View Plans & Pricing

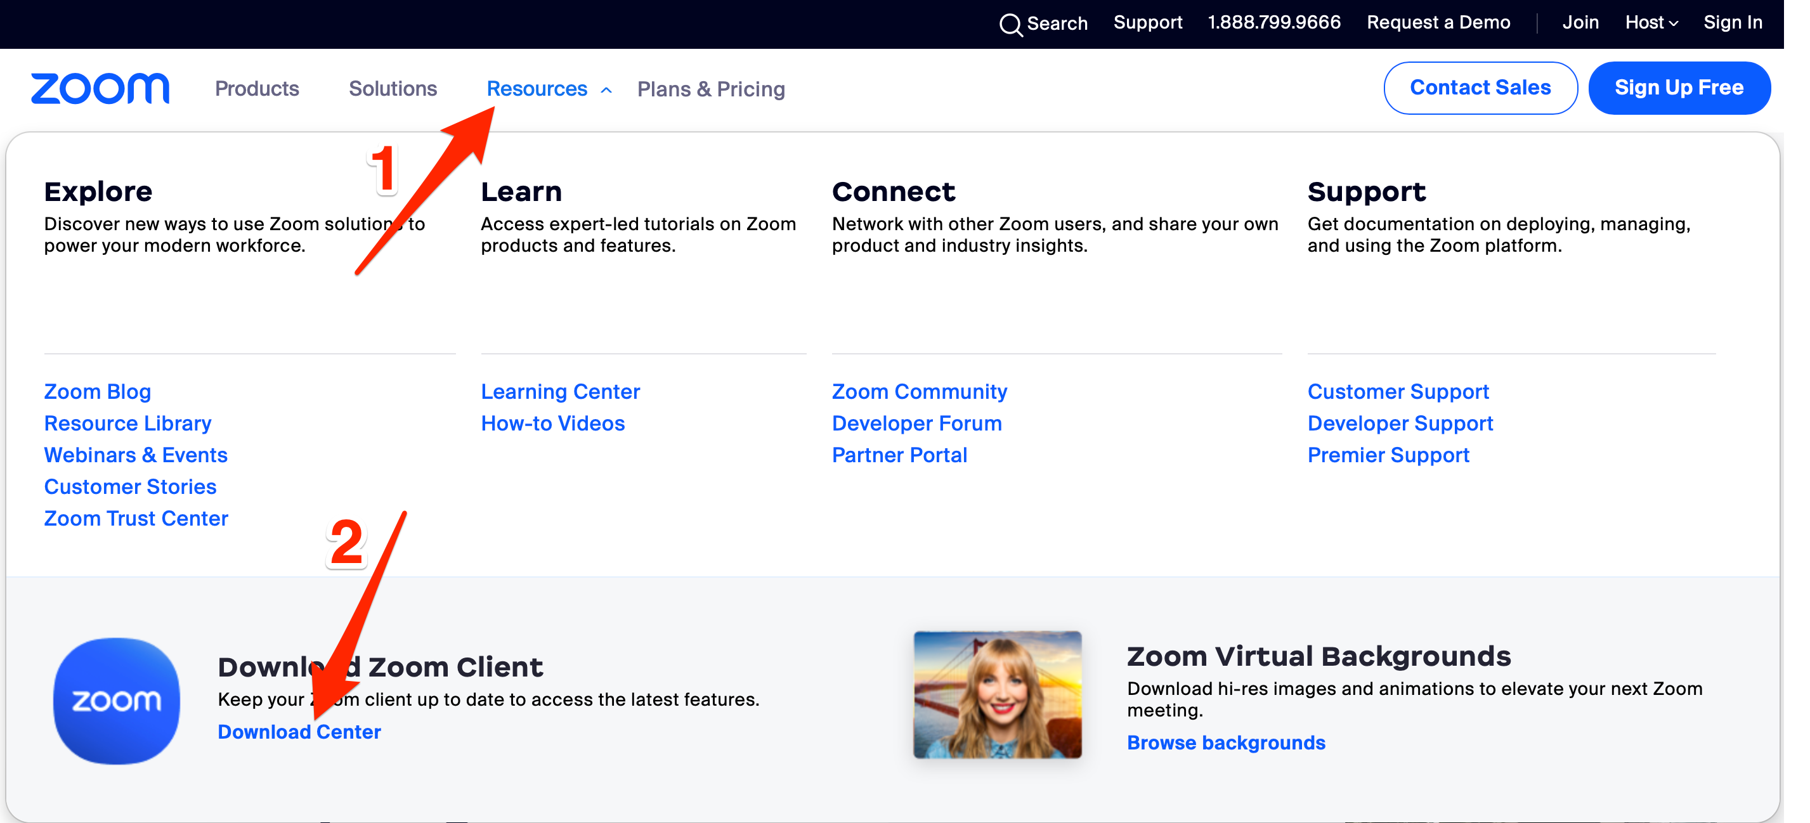tap(710, 89)
